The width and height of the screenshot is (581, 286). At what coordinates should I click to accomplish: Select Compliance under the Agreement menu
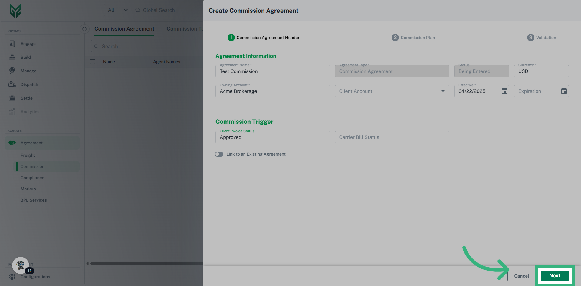(32, 178)
